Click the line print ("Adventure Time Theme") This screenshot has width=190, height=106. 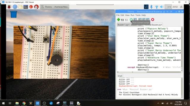[156, 58]
